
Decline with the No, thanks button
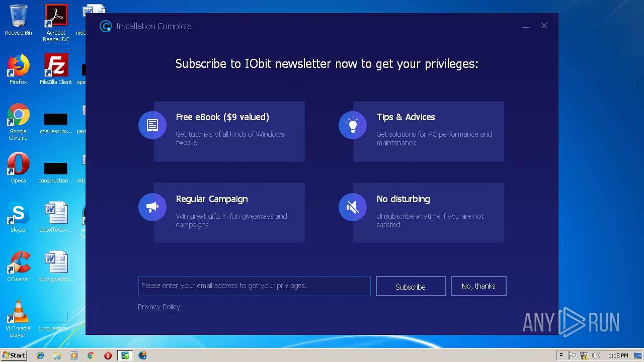coord(478,286)
